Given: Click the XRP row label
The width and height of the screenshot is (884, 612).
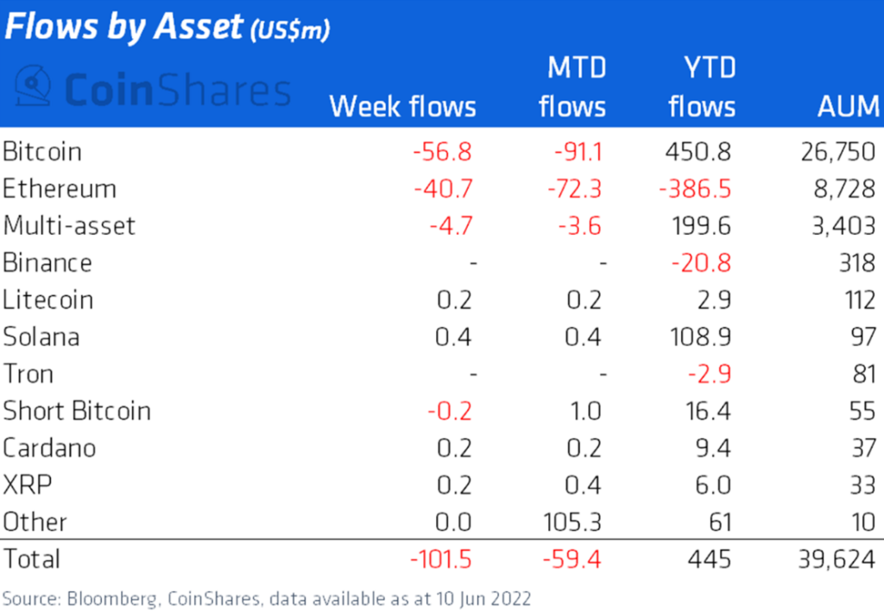Looking at the screenshot, I should click(28, 485).
